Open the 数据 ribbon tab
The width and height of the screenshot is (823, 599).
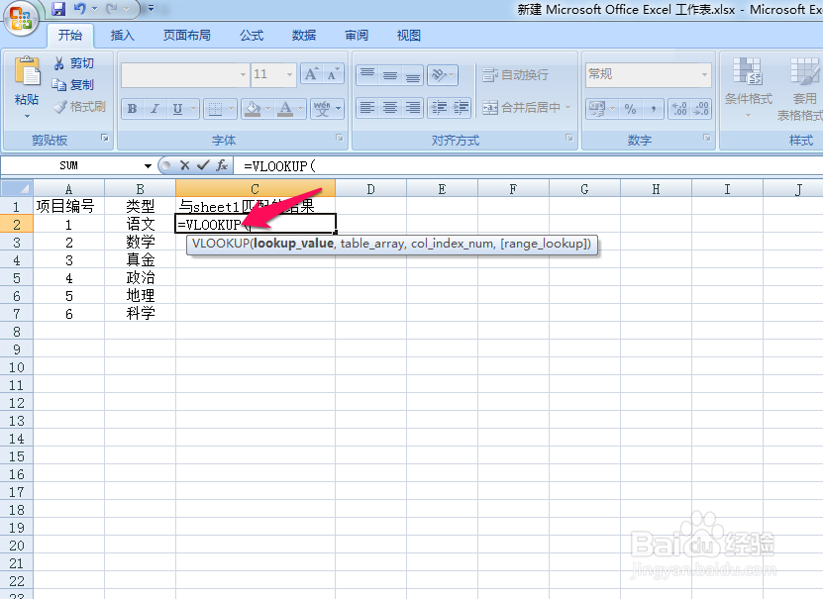pos(304,35)
